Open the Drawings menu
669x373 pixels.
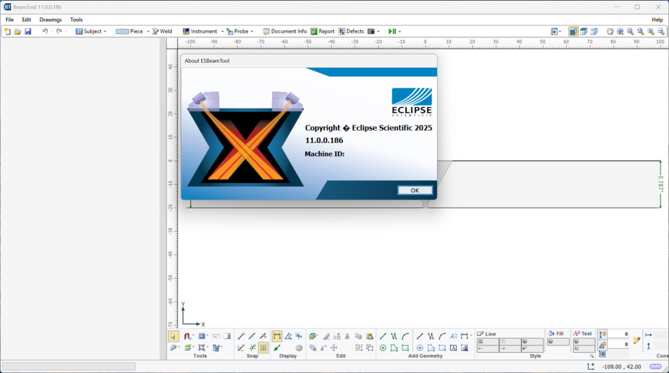pos(50,20)
